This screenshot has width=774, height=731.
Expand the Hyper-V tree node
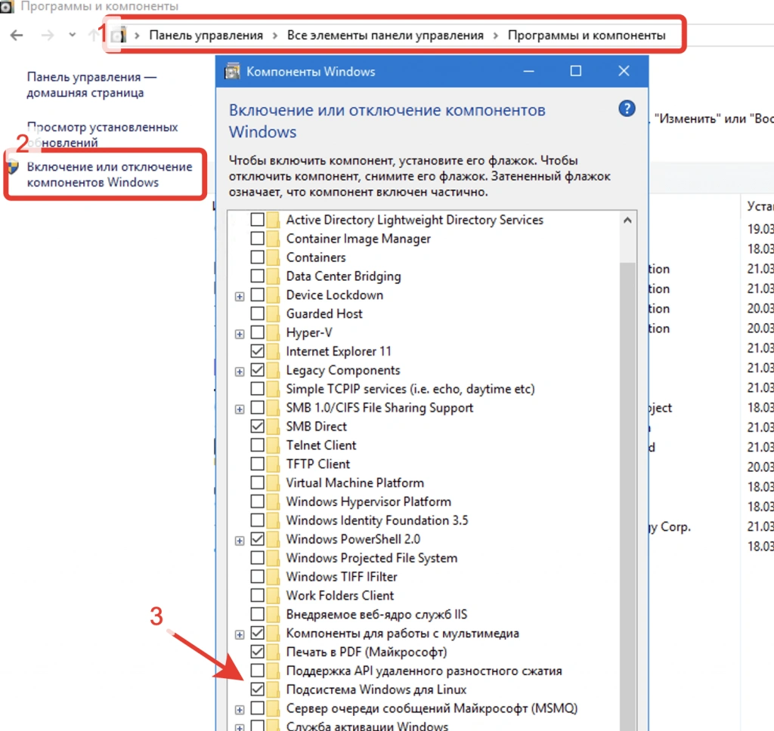tap(240, 335)
